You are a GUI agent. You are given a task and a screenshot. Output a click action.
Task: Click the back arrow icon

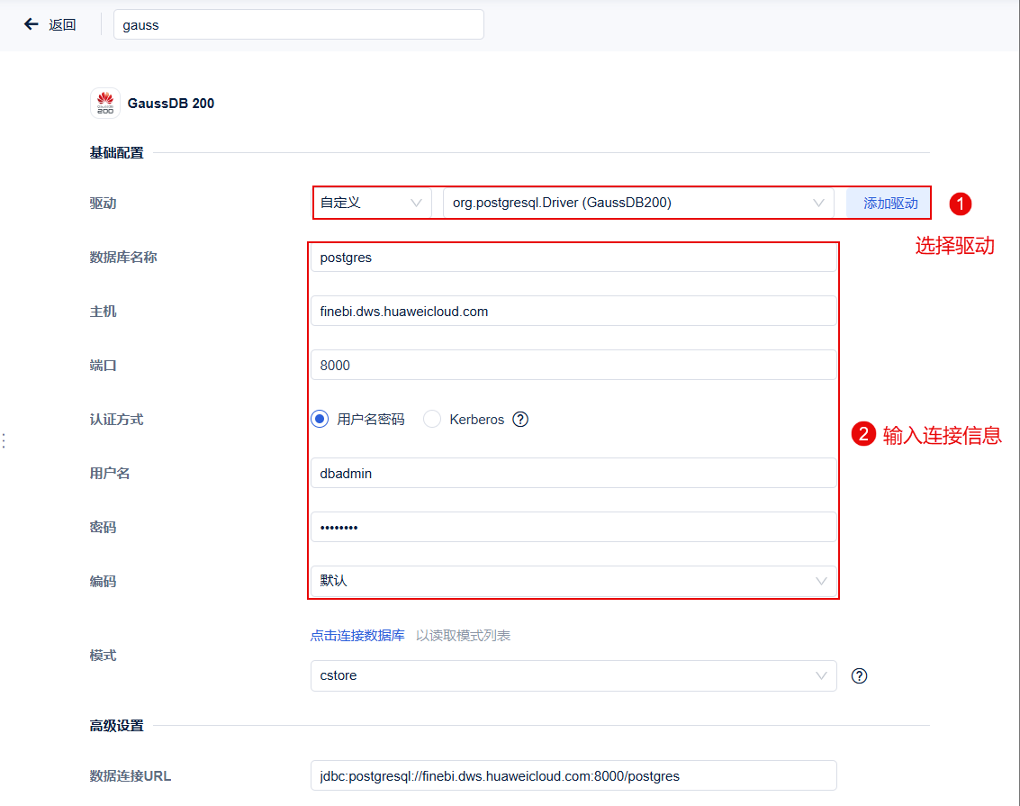pyautogui.click(x=32, y=24)
